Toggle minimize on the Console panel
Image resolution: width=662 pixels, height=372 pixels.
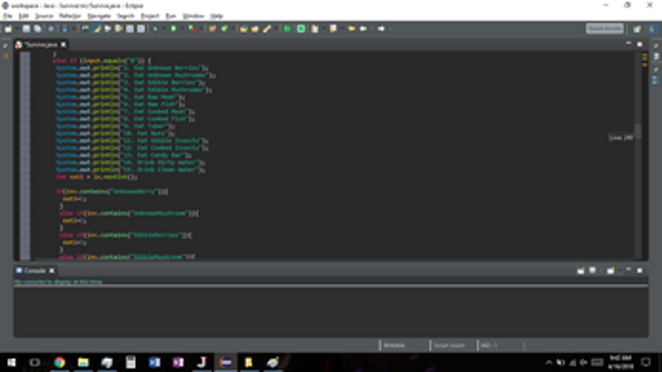coord(628,270)
